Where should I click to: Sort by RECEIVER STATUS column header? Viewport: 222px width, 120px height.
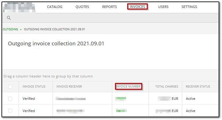pos(198,87)
